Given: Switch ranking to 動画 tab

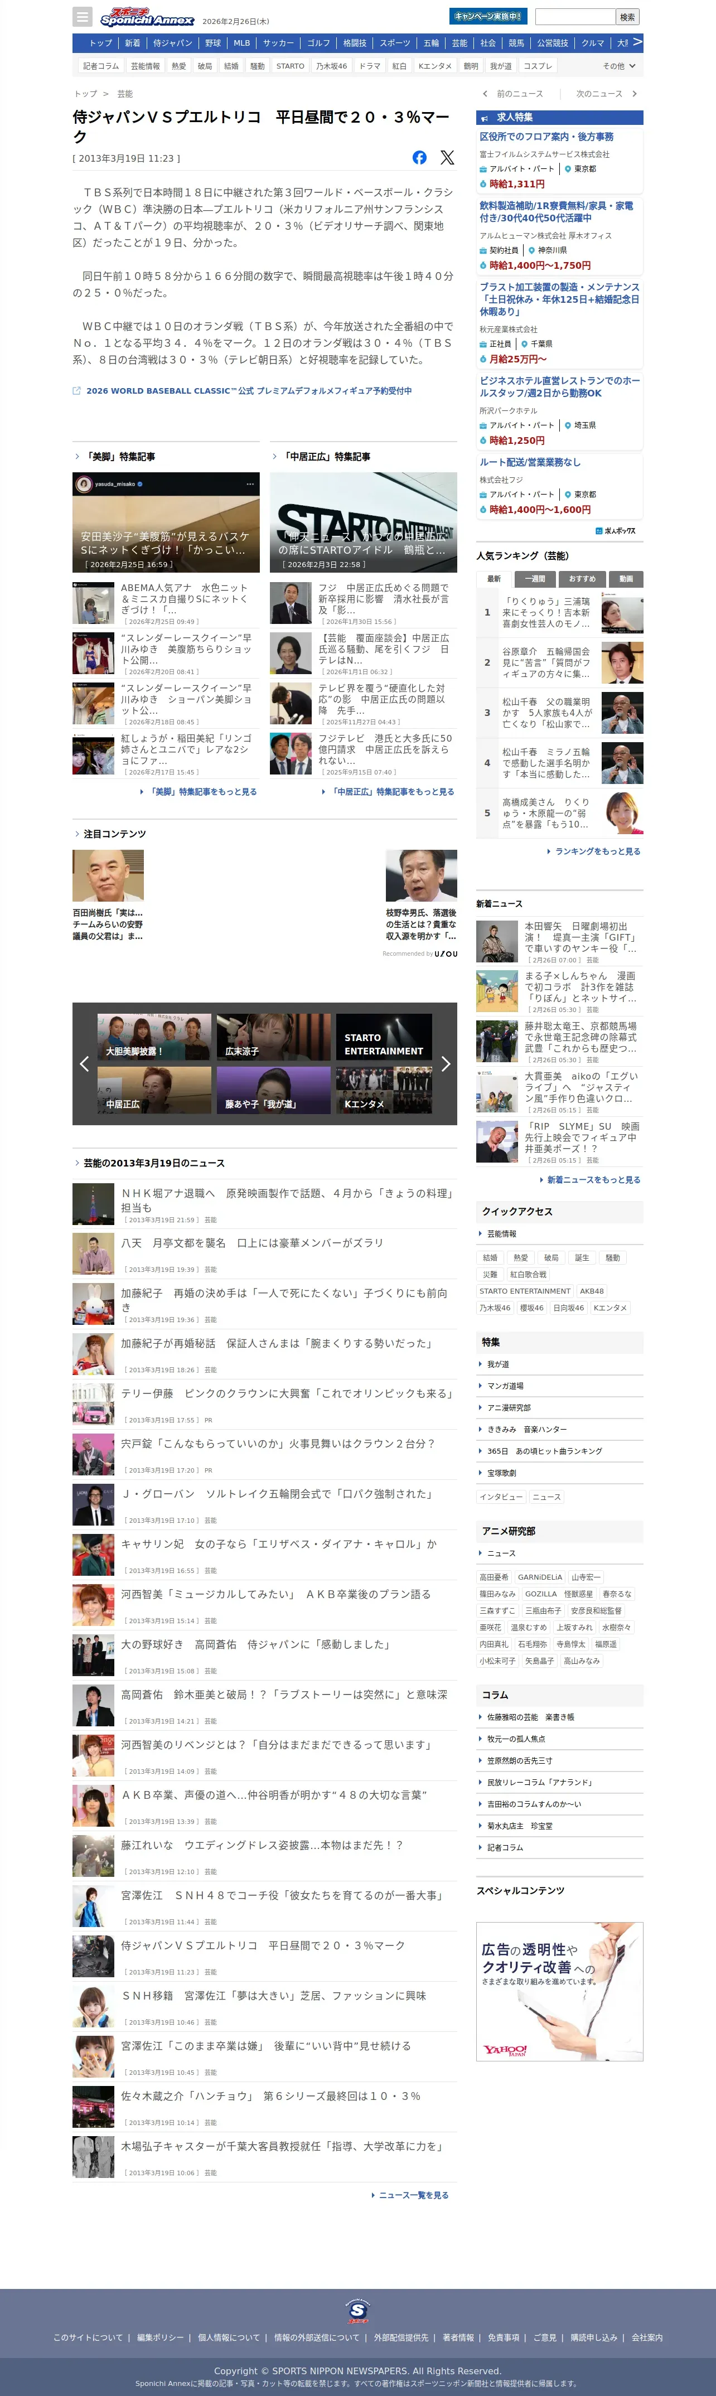Looking at the screenshot, I should coord(626,579).
